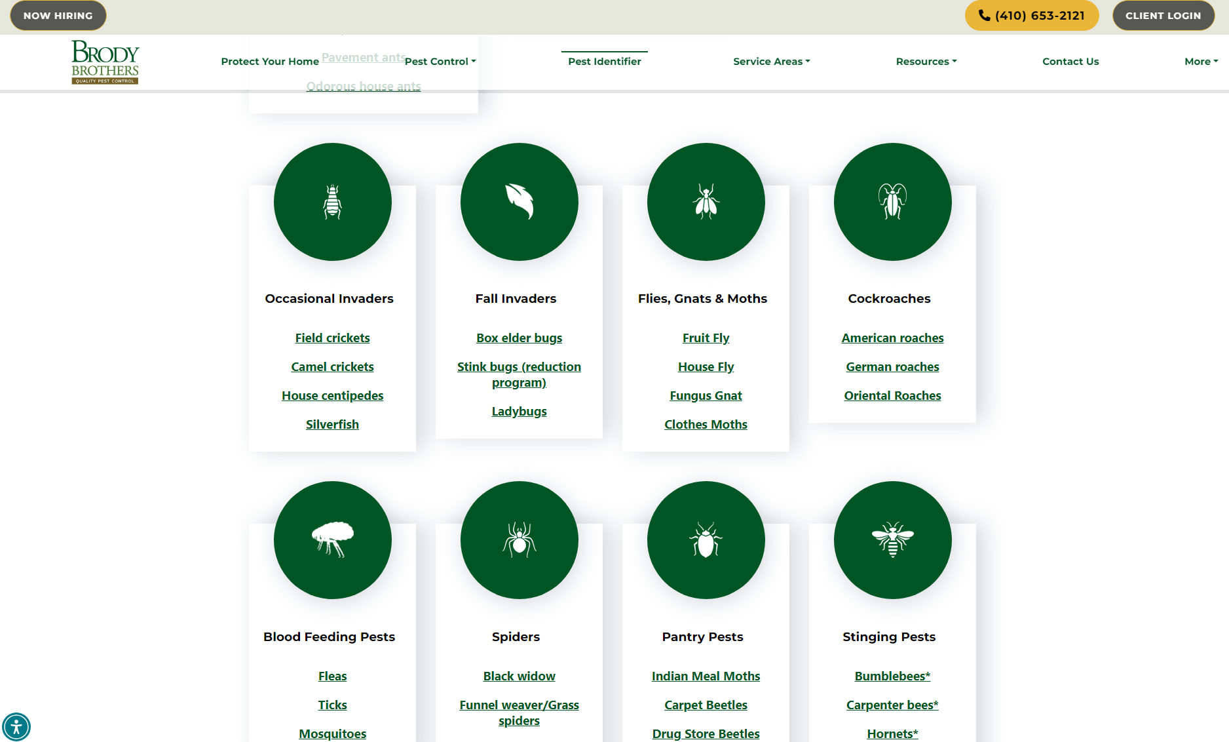
Task: Click the Occasional Invaders cricket icon
Action: (x=332, y=202)
